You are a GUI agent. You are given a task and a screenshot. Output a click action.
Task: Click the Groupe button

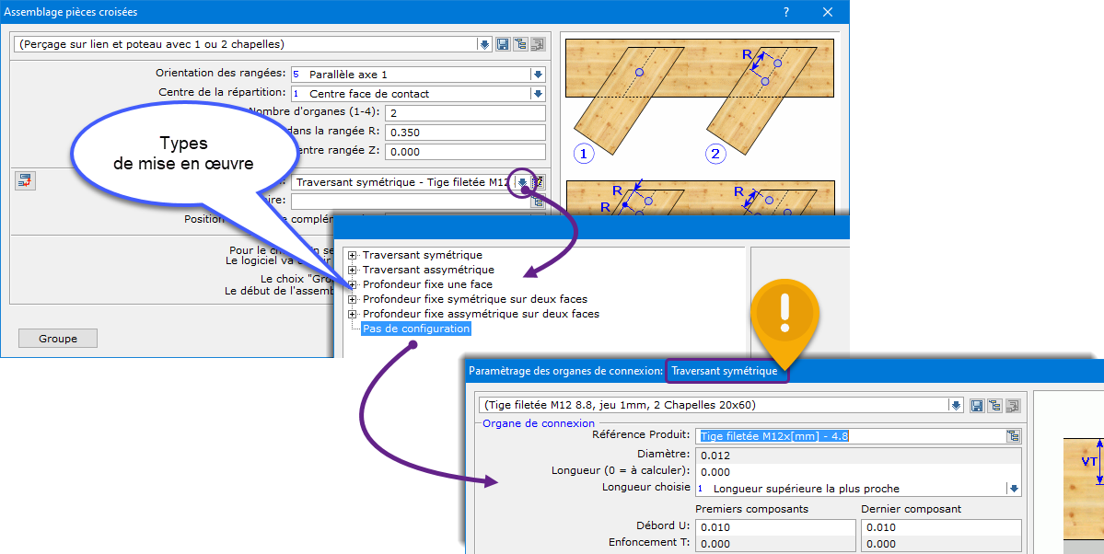58,339
